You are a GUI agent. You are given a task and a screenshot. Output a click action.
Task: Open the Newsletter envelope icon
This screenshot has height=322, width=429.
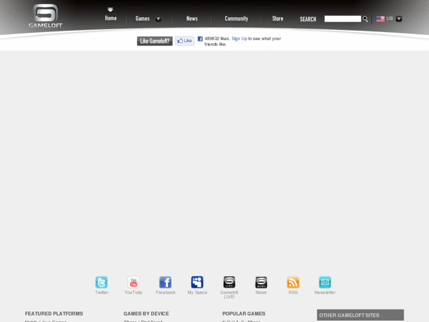point(325,282)
